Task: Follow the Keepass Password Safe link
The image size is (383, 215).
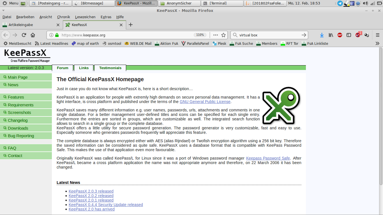Action: [268, 158]
